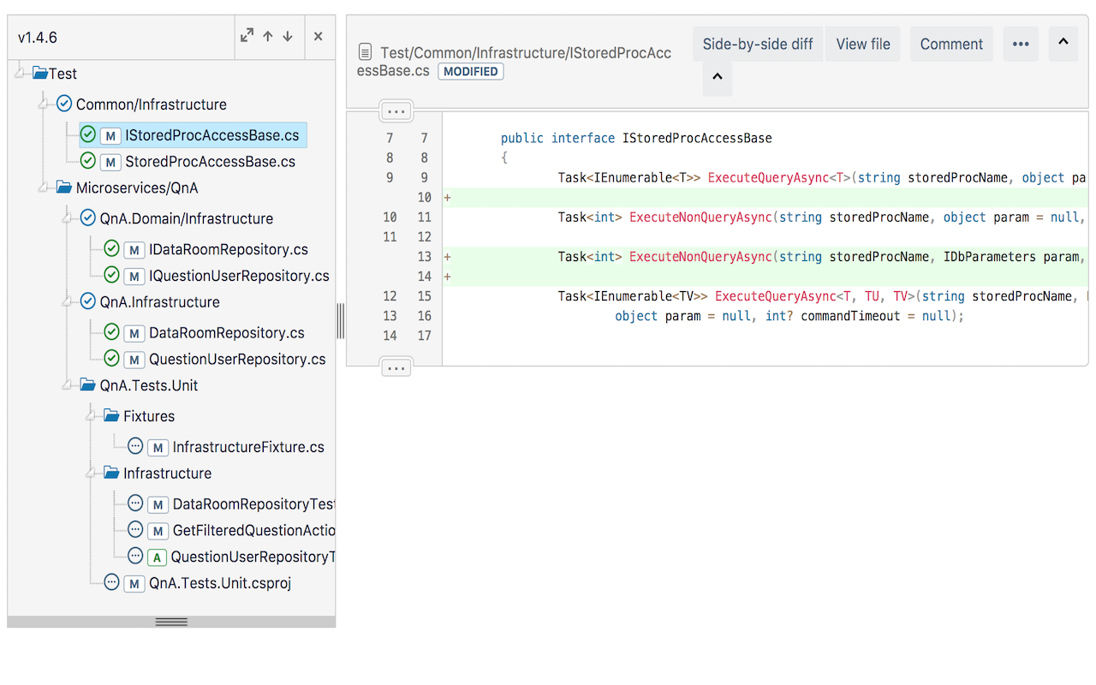Click the expand-to-fullscreen icon in the tree header

247,36
